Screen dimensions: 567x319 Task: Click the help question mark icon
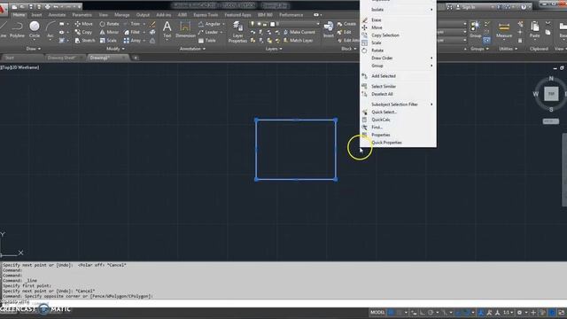tap(524, 7)
